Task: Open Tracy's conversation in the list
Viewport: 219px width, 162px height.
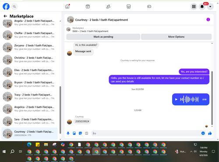Action: (30, 96)
